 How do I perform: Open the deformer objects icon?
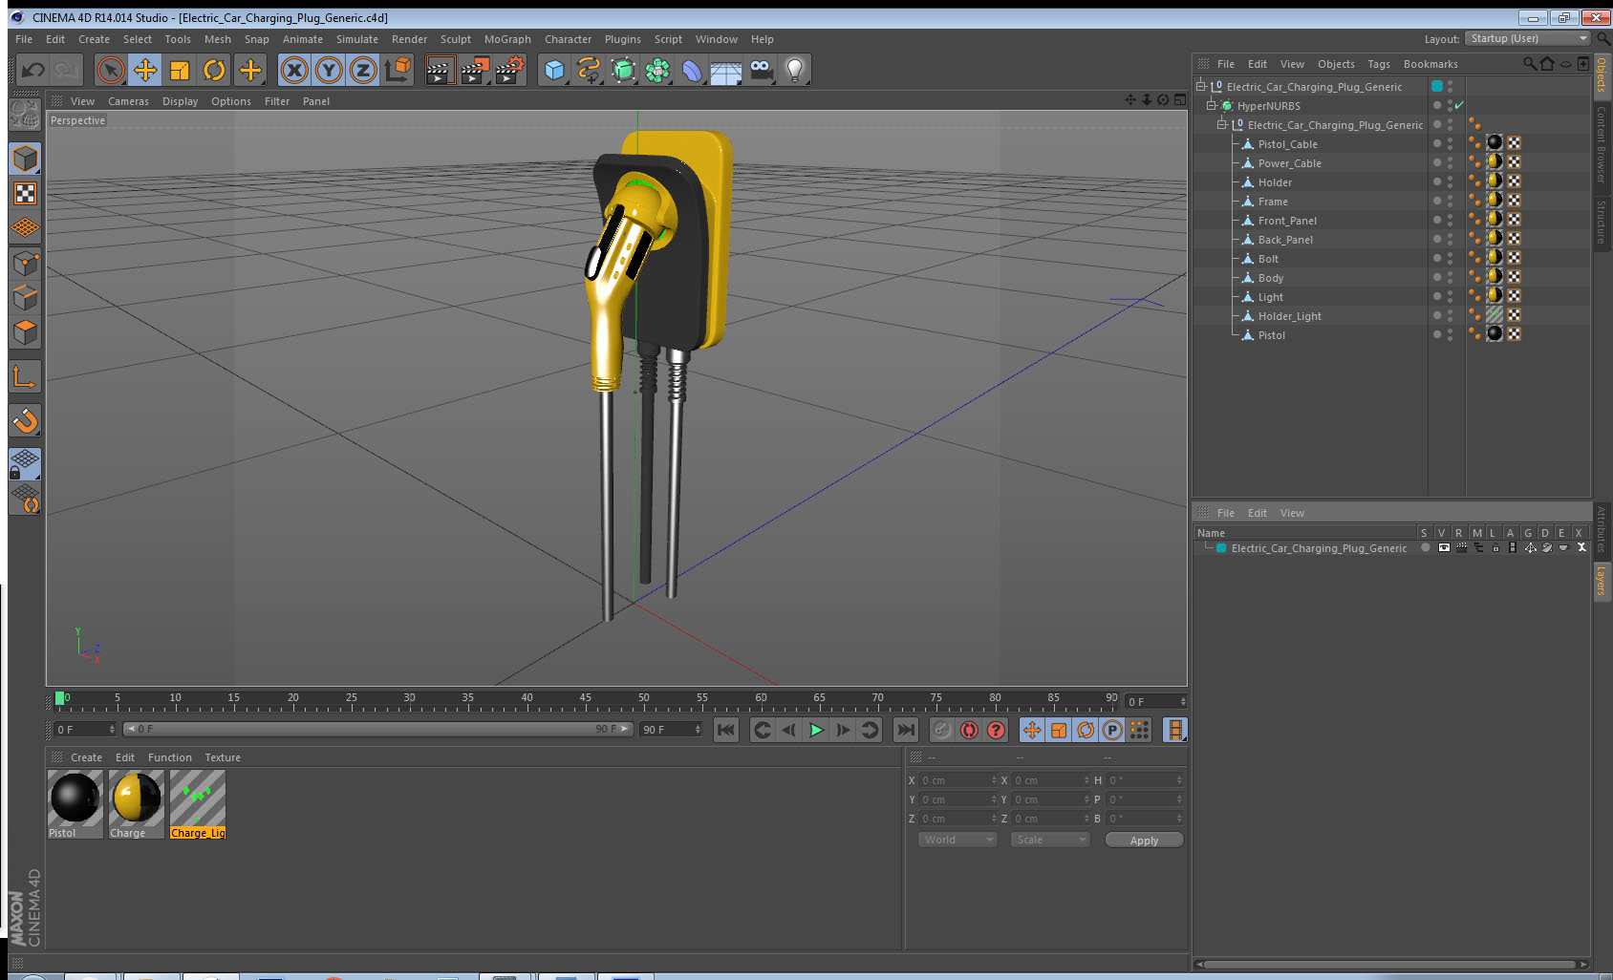[x=692, y=70]
